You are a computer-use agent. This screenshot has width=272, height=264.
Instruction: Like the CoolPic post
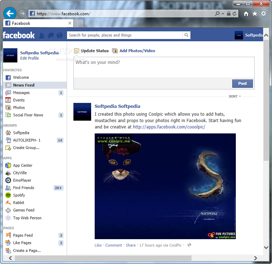[98, 245]
